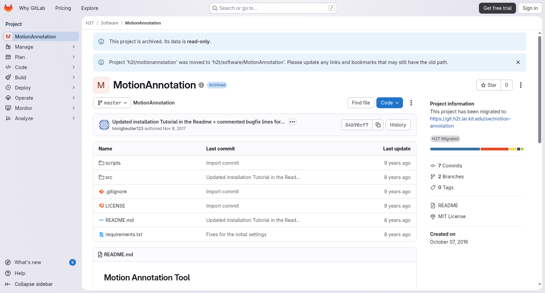Click the .gitignore git file icon
Screen dimensions: 545x293
click(x=102, y=192)
